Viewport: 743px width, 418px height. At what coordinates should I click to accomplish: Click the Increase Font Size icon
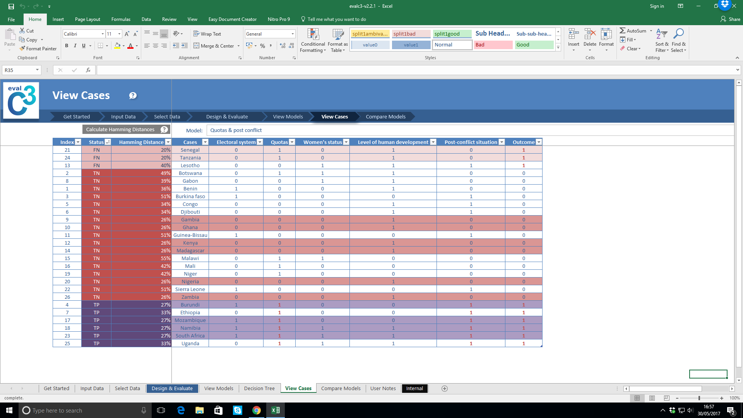(x=127, y=34)
